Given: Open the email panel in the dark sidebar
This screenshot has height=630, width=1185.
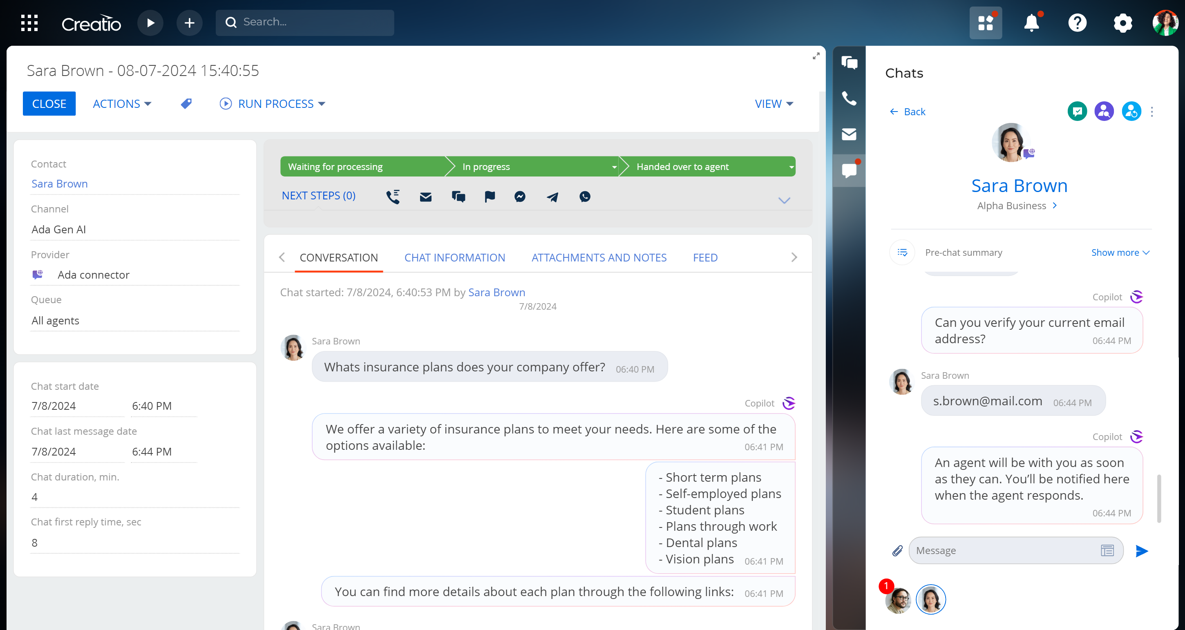Looking at the screenshot, I should click(x=849, y=134).
